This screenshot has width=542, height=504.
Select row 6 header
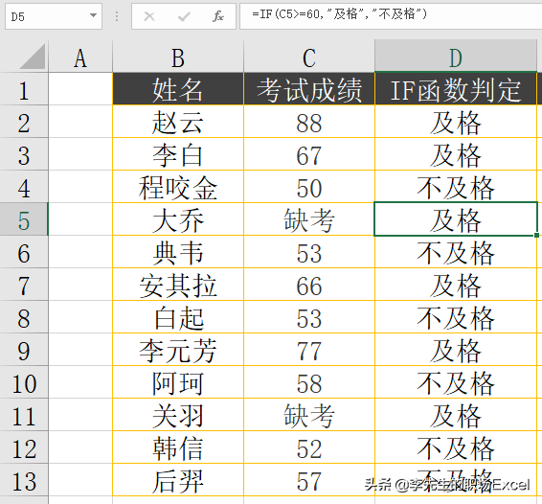(24, 252)
